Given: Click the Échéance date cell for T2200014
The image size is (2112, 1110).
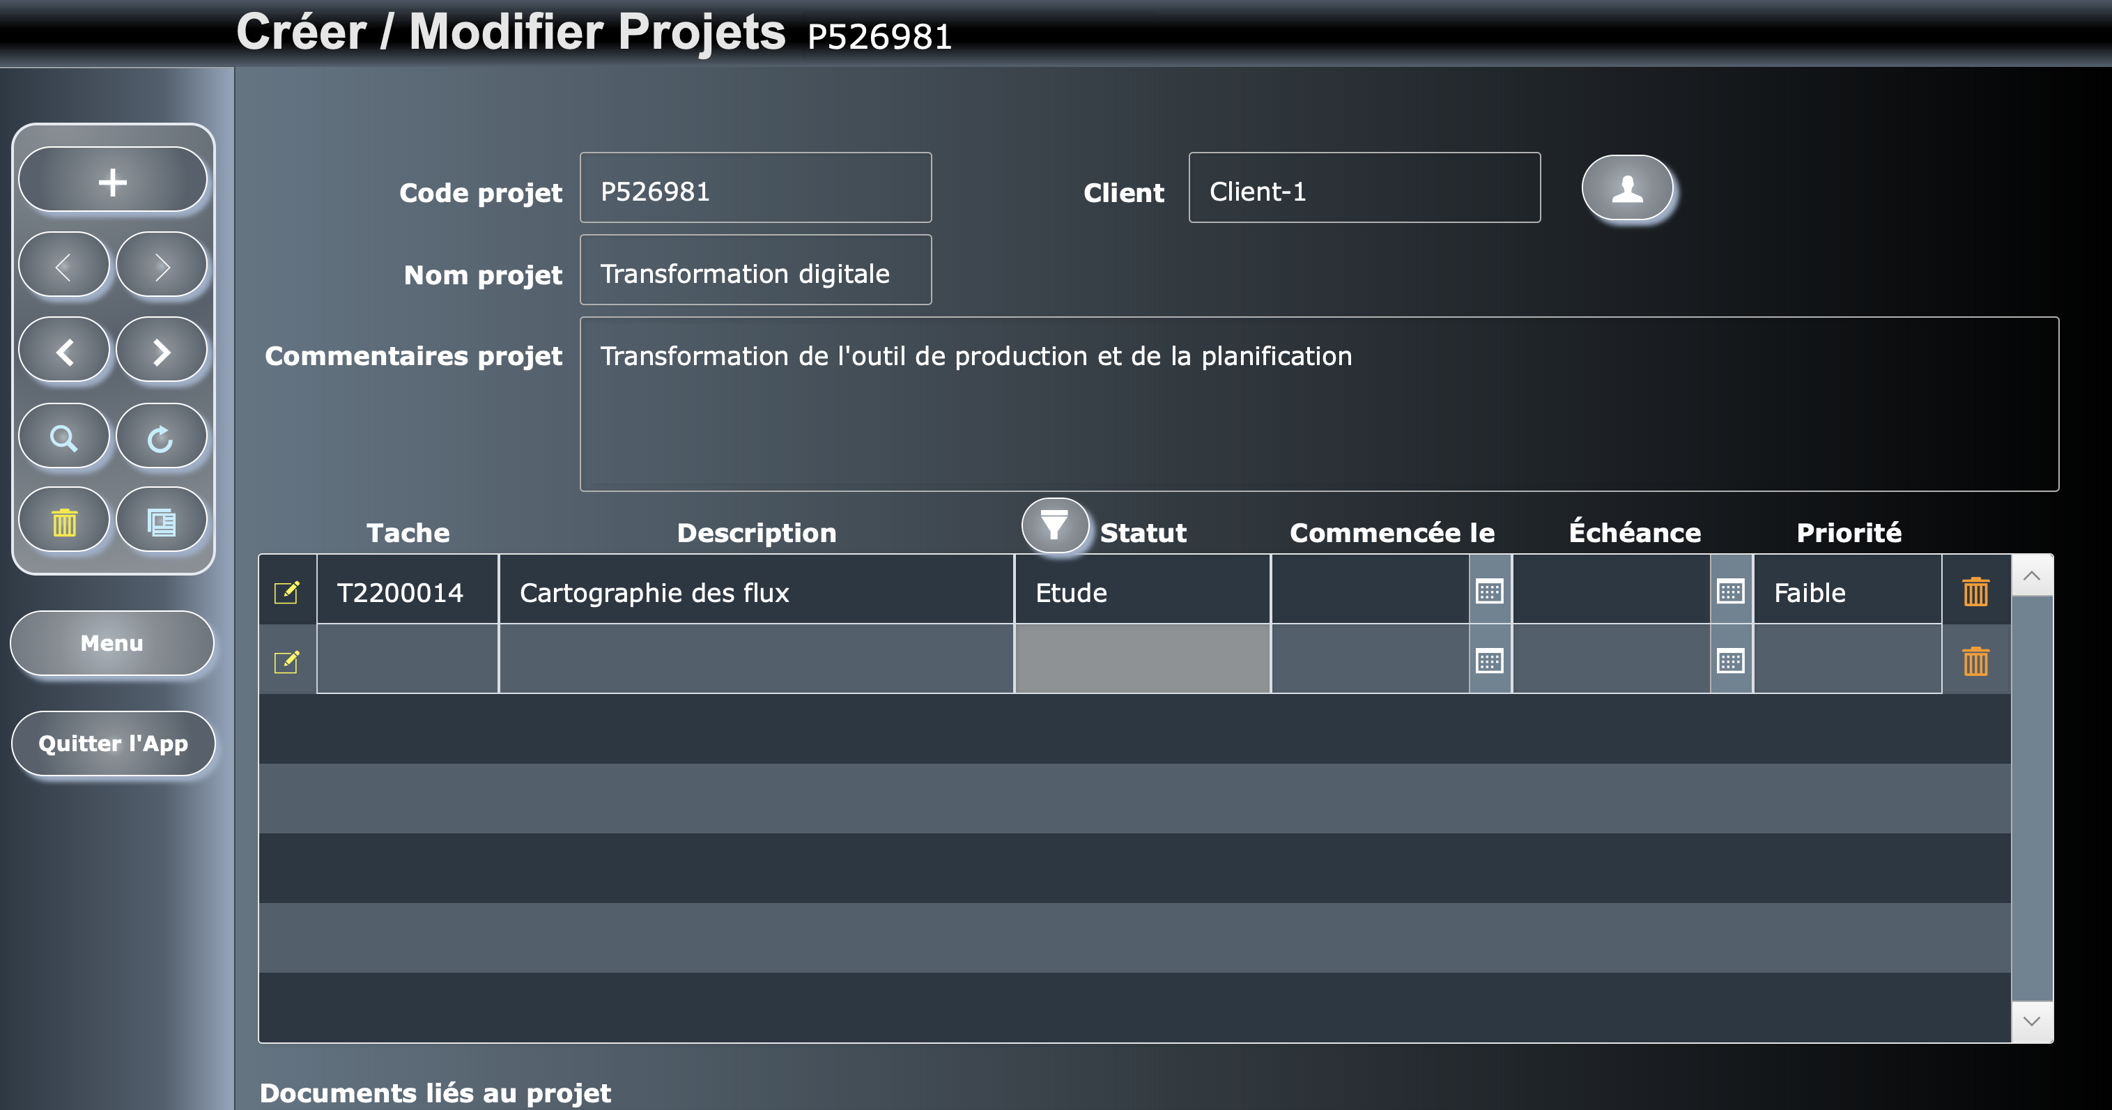Looking at the screenshot, I should (1611, 590).
